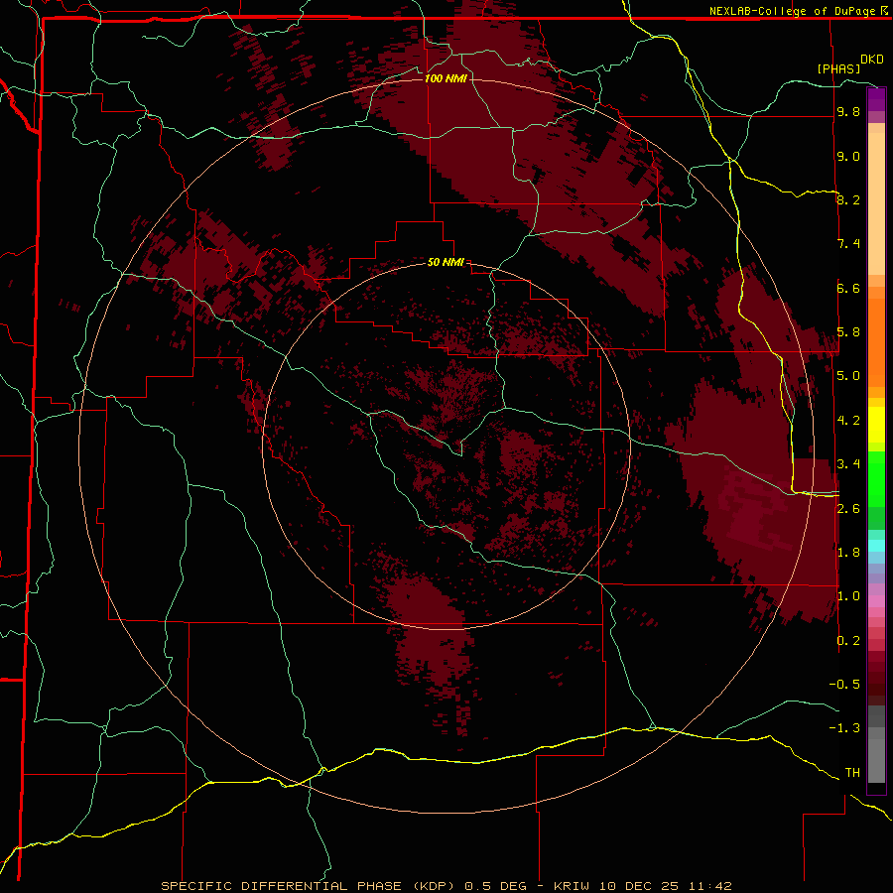
Task: Click the 9.0 value on the color scale
Action: (848, 156)
